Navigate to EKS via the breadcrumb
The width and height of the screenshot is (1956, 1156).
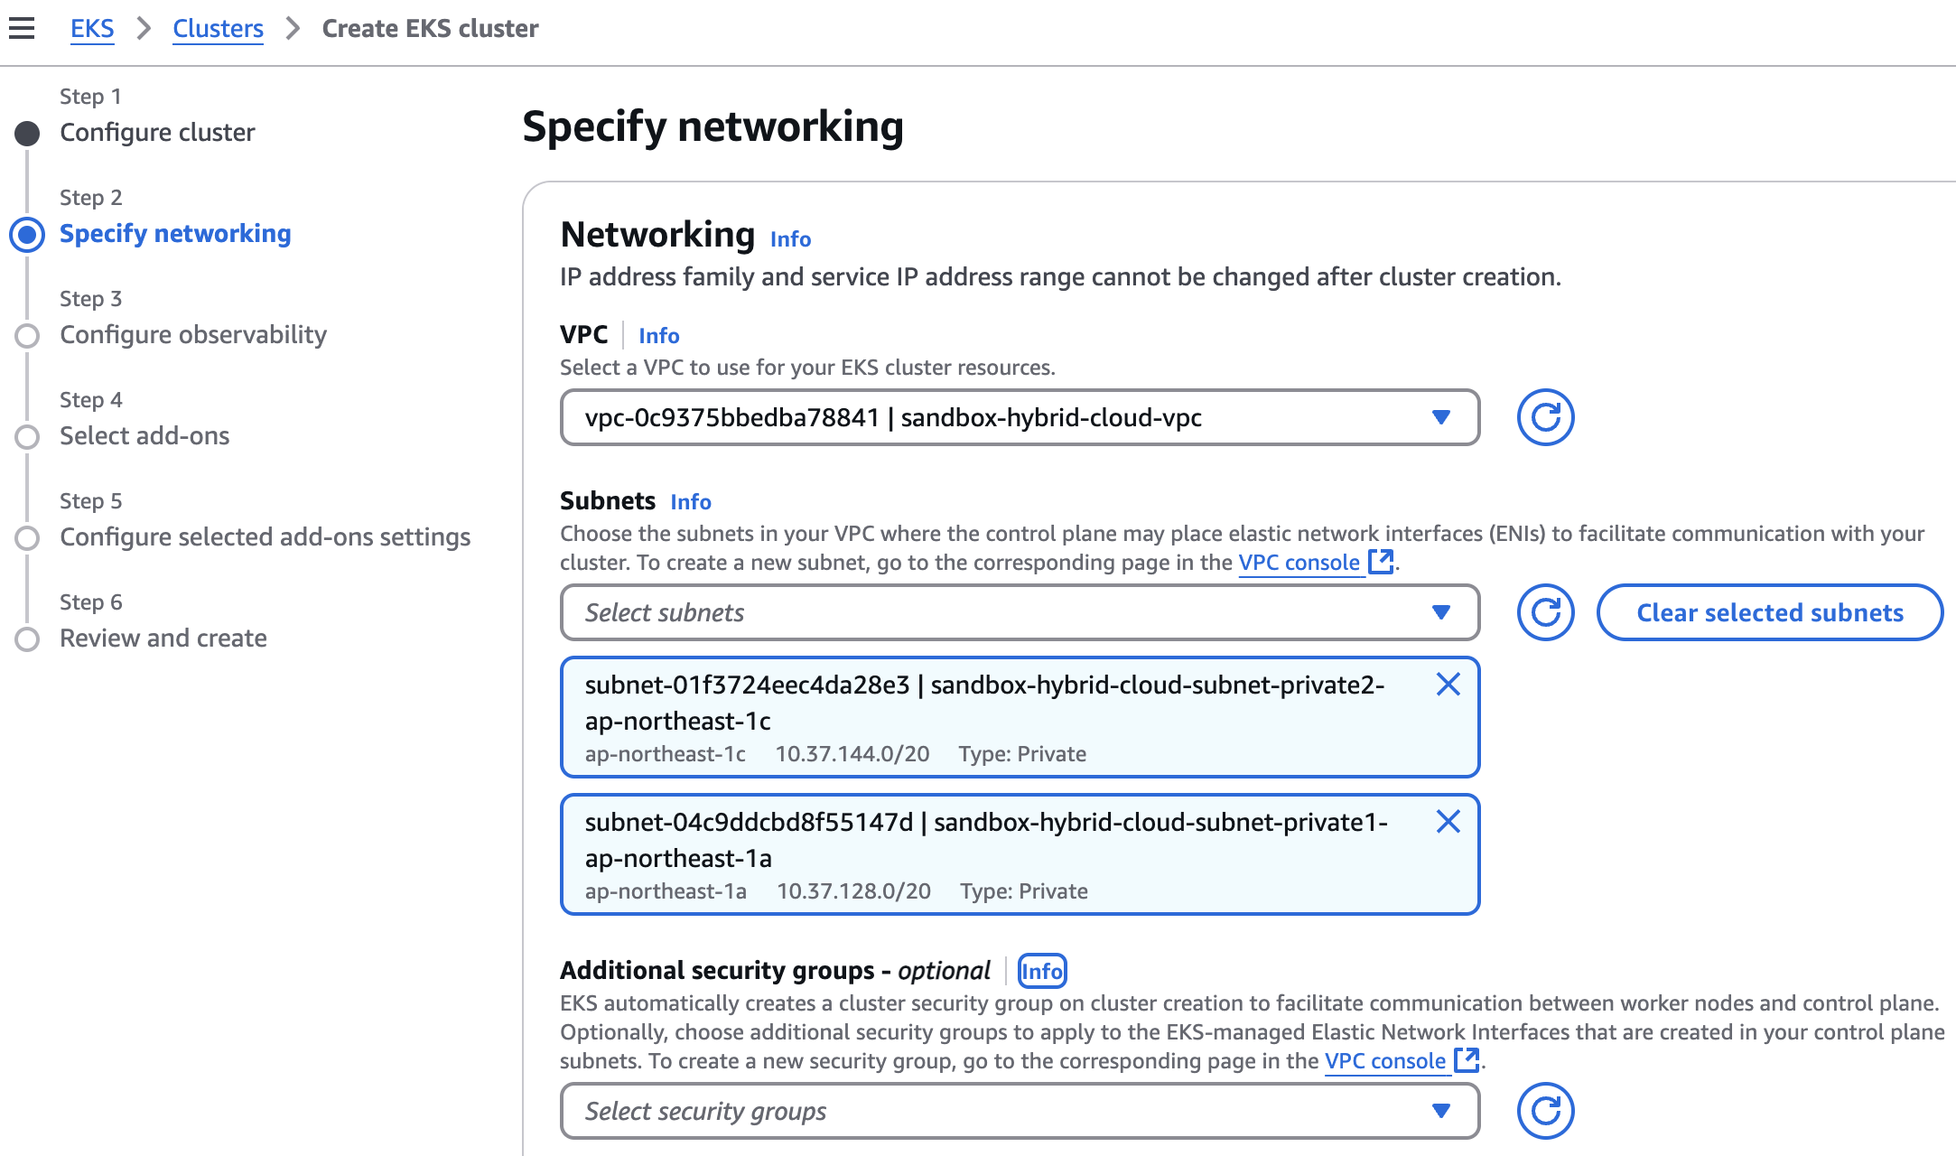[91, 28]
